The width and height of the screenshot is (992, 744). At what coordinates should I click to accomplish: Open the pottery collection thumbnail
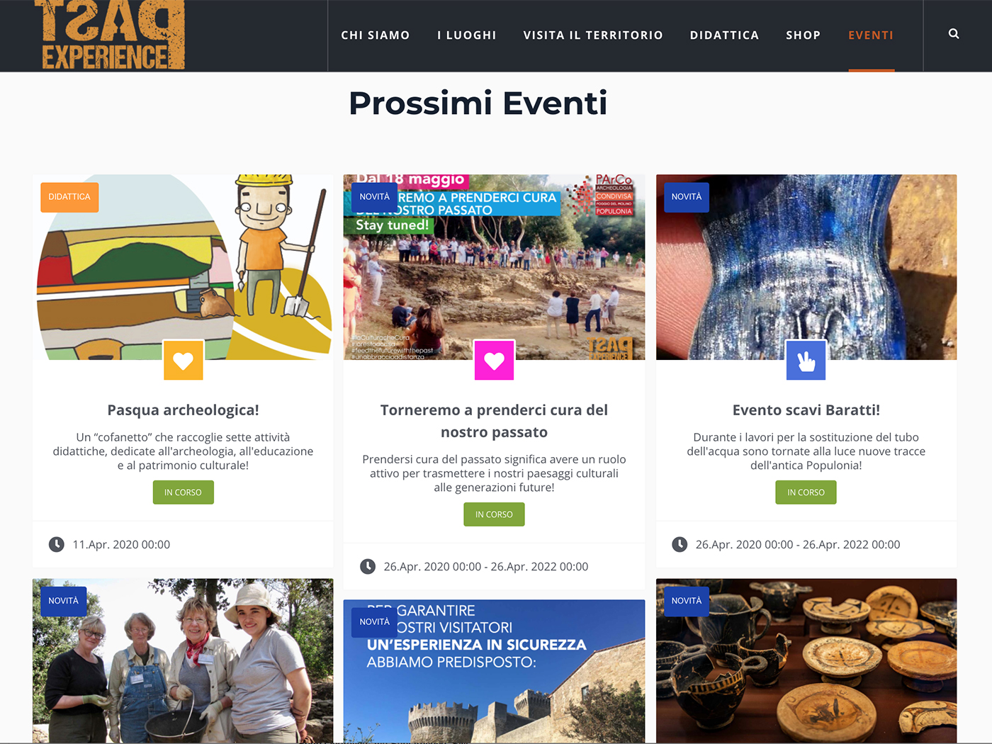click(806, 660)
